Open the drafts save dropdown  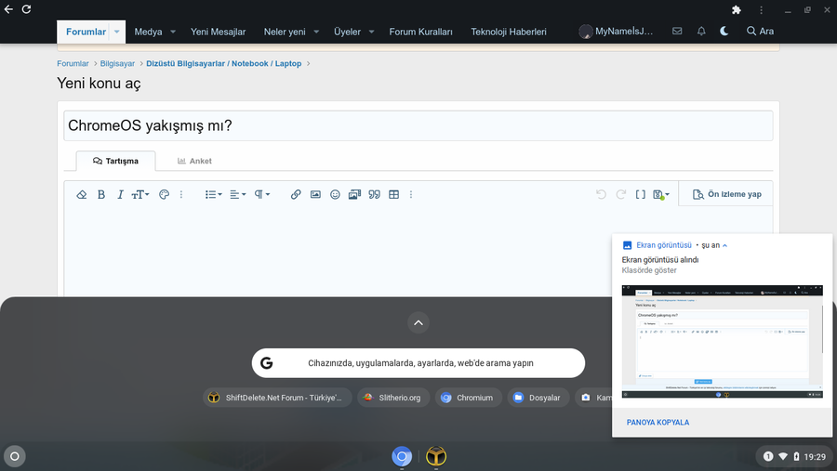[661, 195]
